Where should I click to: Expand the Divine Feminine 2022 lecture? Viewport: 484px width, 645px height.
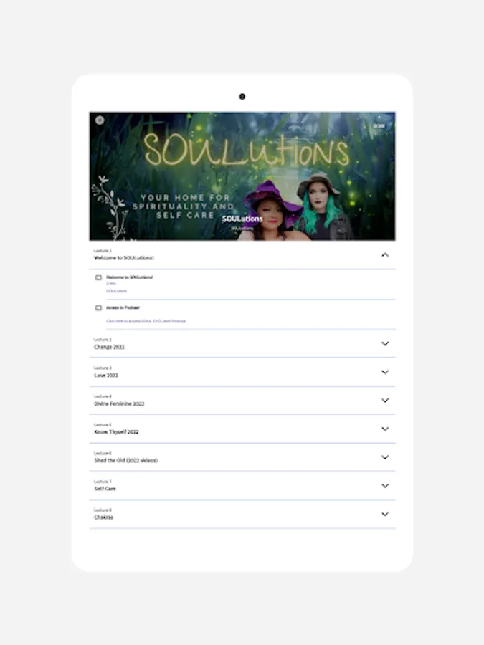[385, 400]
